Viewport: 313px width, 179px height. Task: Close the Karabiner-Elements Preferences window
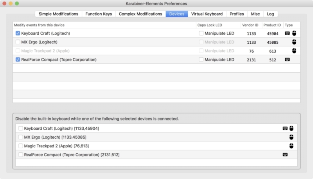point(4,4)
